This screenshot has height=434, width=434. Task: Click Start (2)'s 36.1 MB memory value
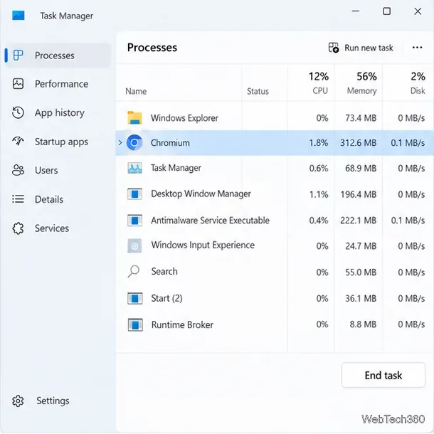click(361, 298)
